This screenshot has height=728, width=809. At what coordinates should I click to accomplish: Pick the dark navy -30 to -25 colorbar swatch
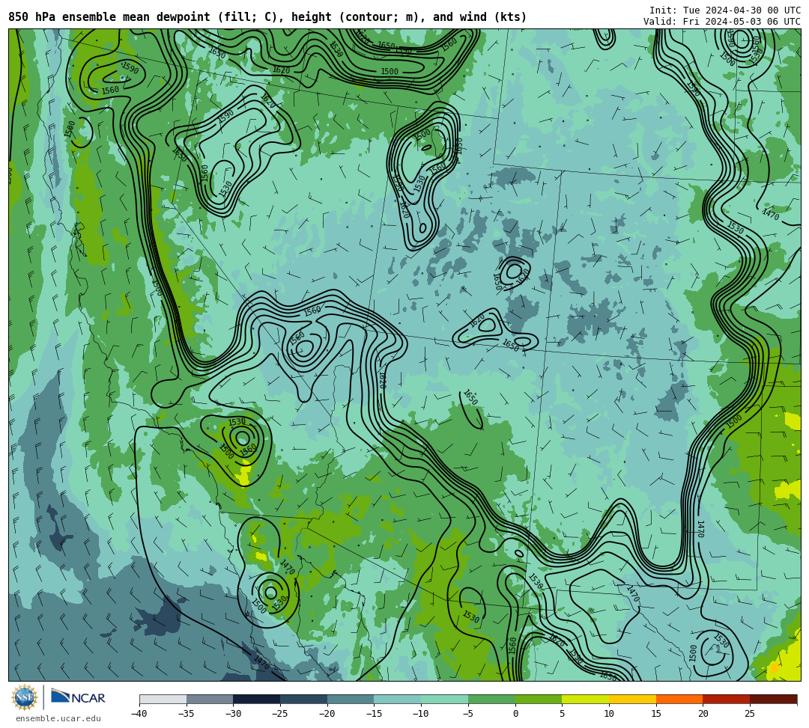click(x=257, y=699)
